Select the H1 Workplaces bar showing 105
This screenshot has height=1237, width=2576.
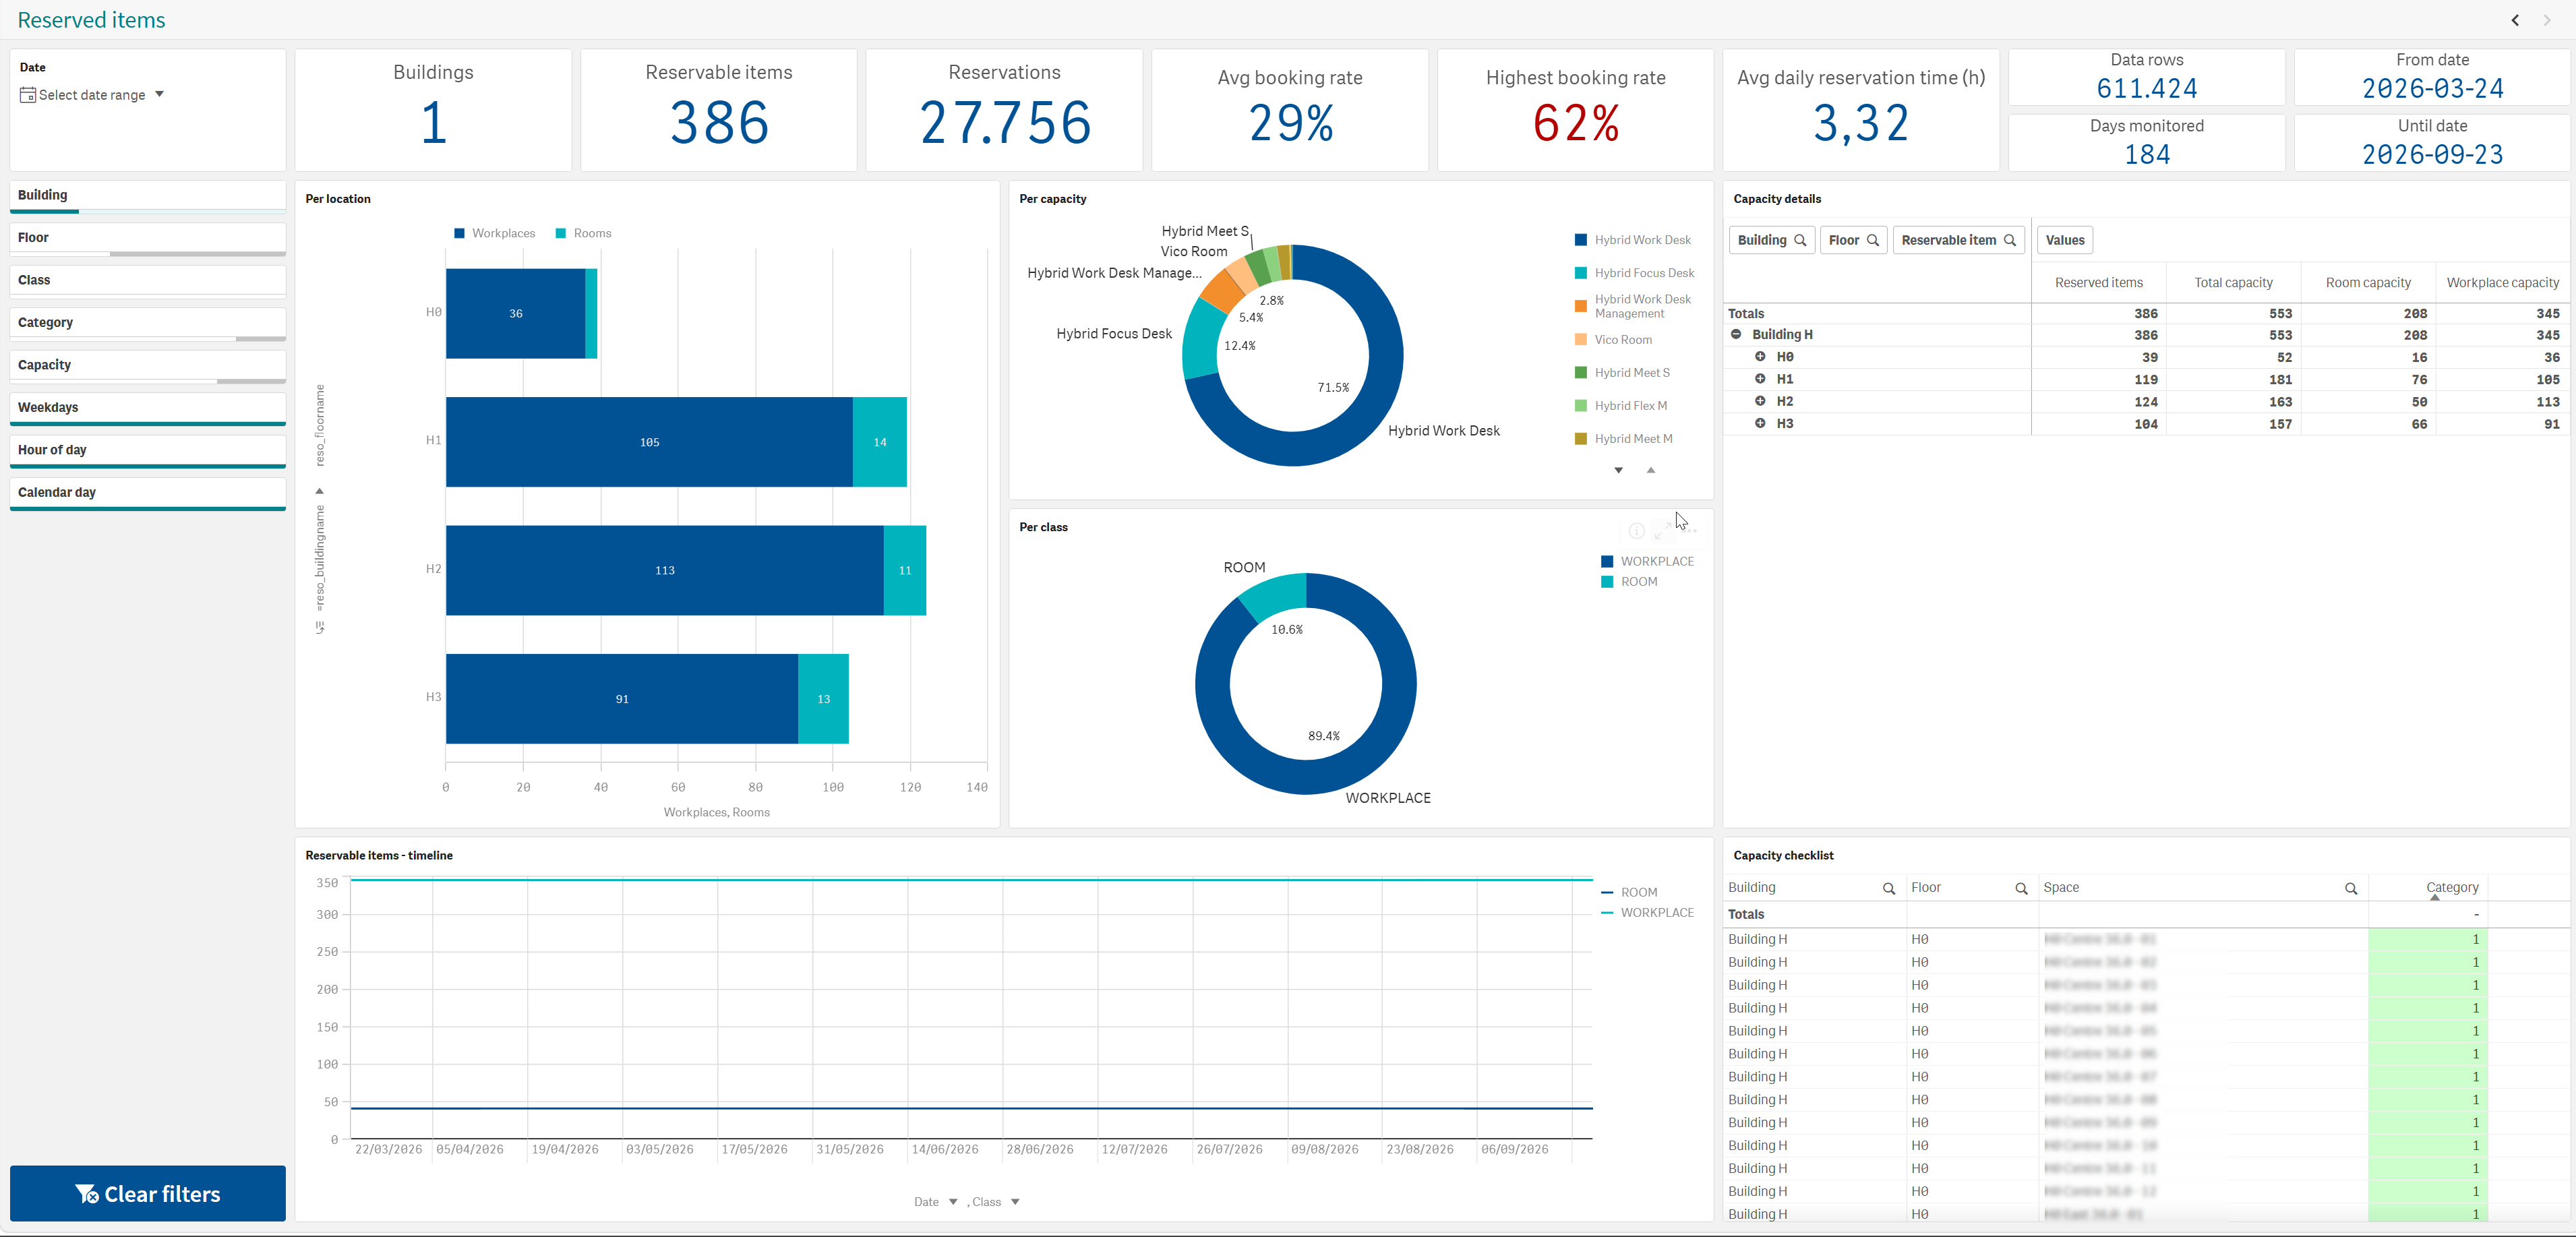(x=649, y=442)
